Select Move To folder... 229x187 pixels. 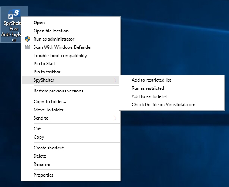pyautogui.click(x=71, y=110)
